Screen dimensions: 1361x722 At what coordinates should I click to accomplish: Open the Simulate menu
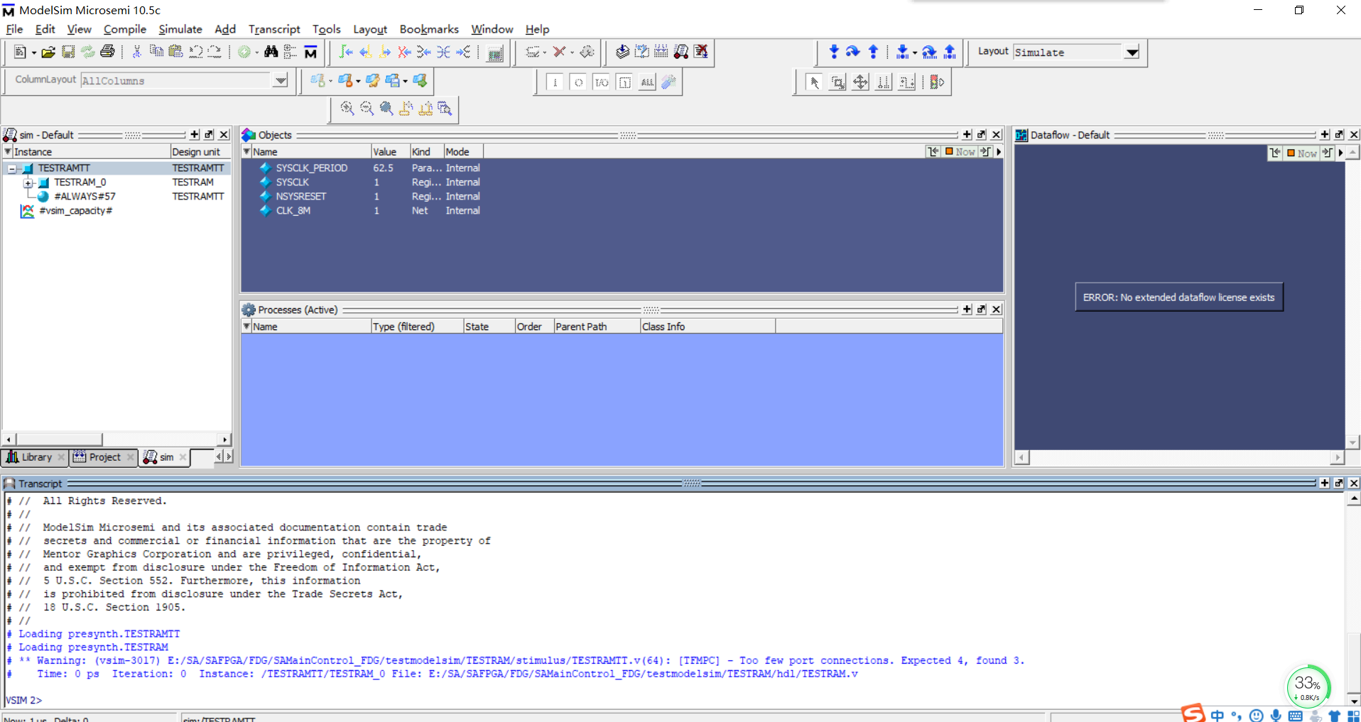point(180,29)
